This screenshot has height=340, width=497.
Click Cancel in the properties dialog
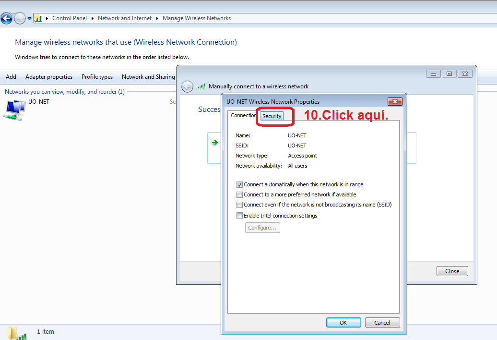pyautogui.click(x=382, y=323)
